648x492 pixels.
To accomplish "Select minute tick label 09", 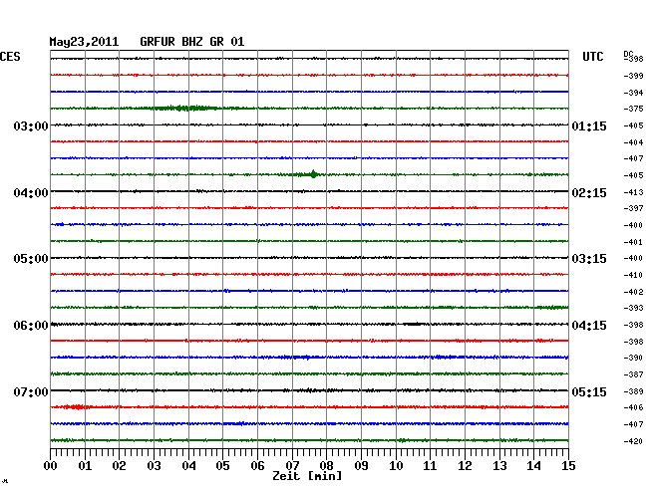I will click(x=361, y=466).
